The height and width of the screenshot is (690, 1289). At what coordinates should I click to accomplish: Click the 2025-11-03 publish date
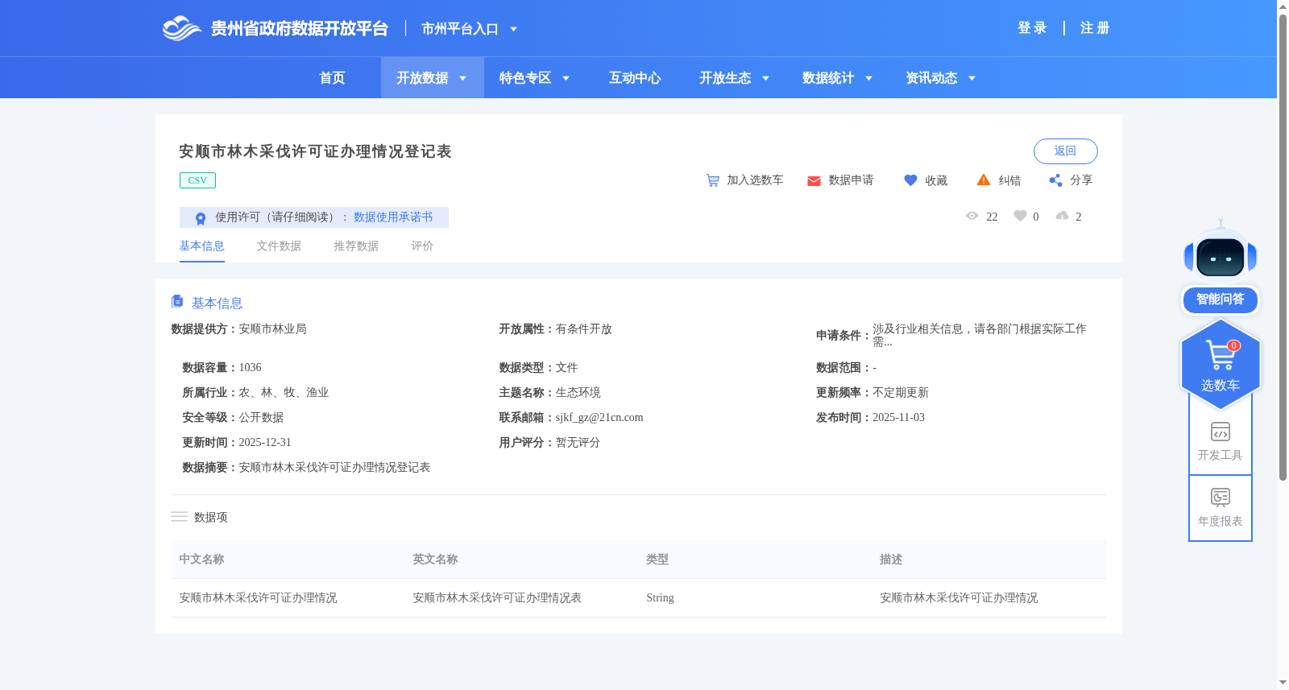pos(898,418)
